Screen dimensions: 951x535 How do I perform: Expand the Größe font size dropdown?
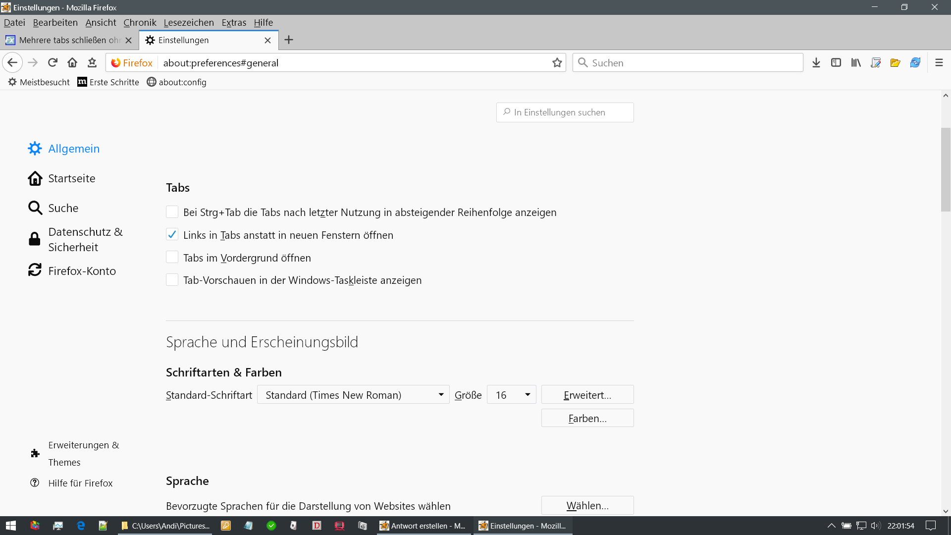point(511,395)
